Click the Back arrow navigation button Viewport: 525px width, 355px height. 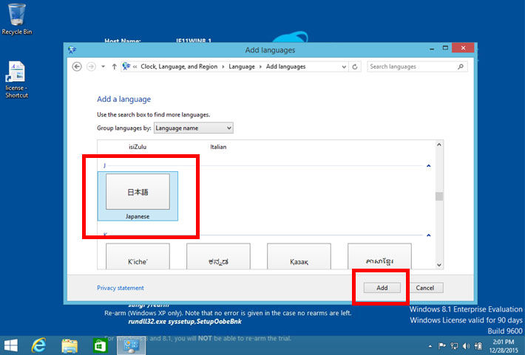(x=77, y=66)
